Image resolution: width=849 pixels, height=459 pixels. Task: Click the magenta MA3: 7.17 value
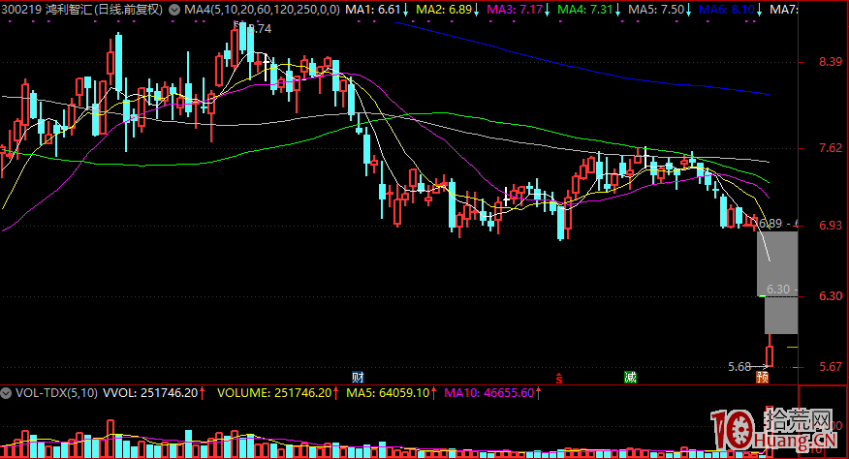pos(515,10)
